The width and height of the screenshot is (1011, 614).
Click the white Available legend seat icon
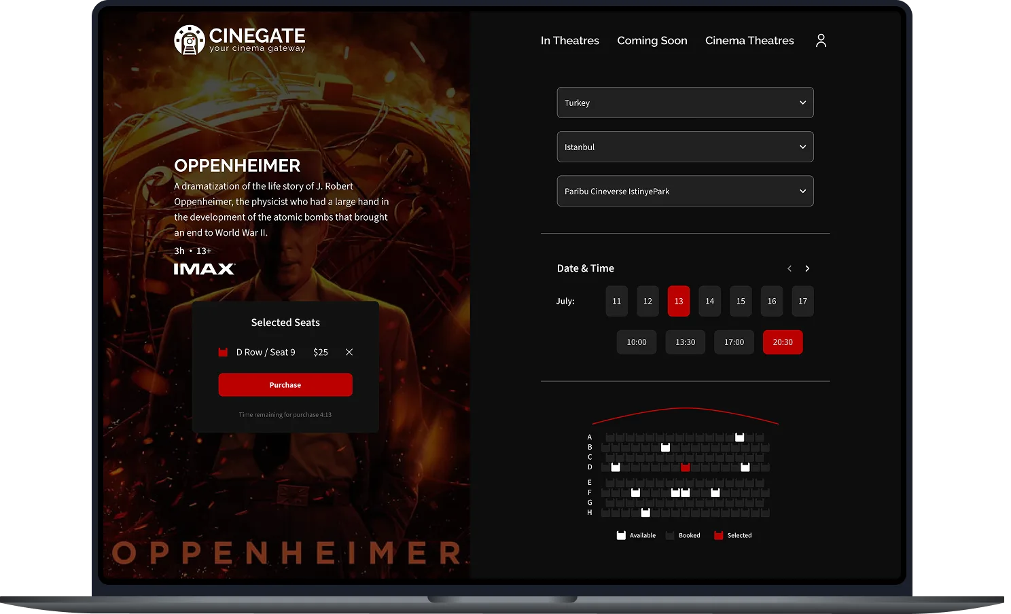click(621, 535)
